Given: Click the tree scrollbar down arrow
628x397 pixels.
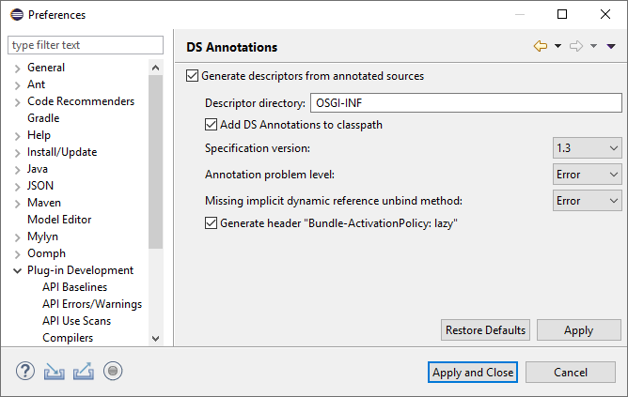Looking at the screenshot, I should 156,339.
